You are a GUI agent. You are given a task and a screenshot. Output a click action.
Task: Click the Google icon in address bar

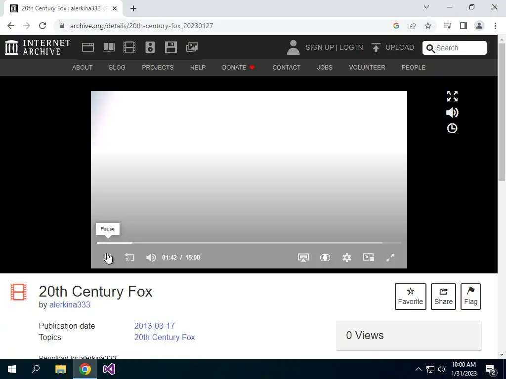[396, 26]
